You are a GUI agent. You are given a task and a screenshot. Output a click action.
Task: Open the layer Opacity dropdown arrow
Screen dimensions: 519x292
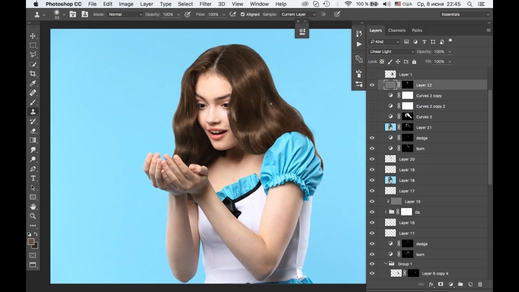click(450, 52)
